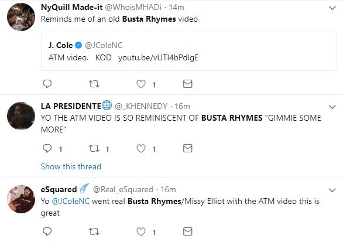The width and height of the screenshot is (343, 242).
Task: Like the NyQuill Made-it tweet
Action: pyautogui.click(x=141, y=84)
